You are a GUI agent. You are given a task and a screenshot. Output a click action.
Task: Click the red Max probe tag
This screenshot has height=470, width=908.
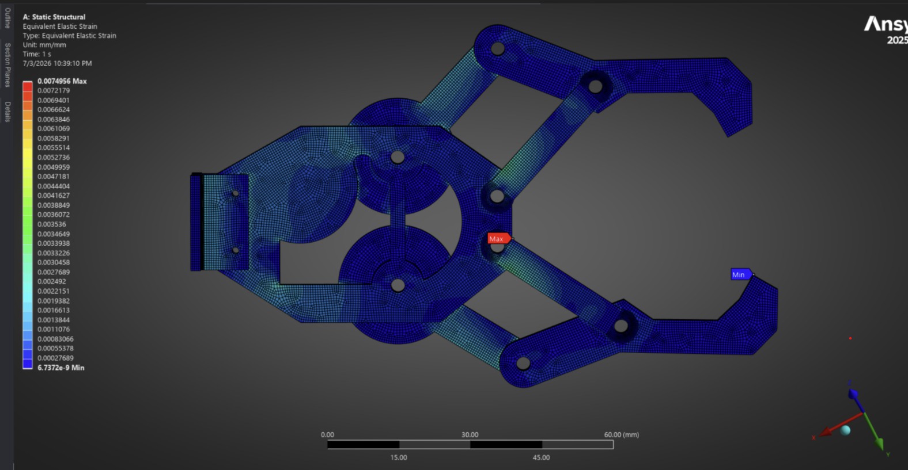point(498,239)
